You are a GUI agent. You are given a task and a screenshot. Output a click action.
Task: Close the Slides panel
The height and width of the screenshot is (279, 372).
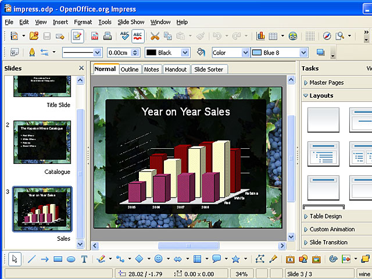pos(81,68)
